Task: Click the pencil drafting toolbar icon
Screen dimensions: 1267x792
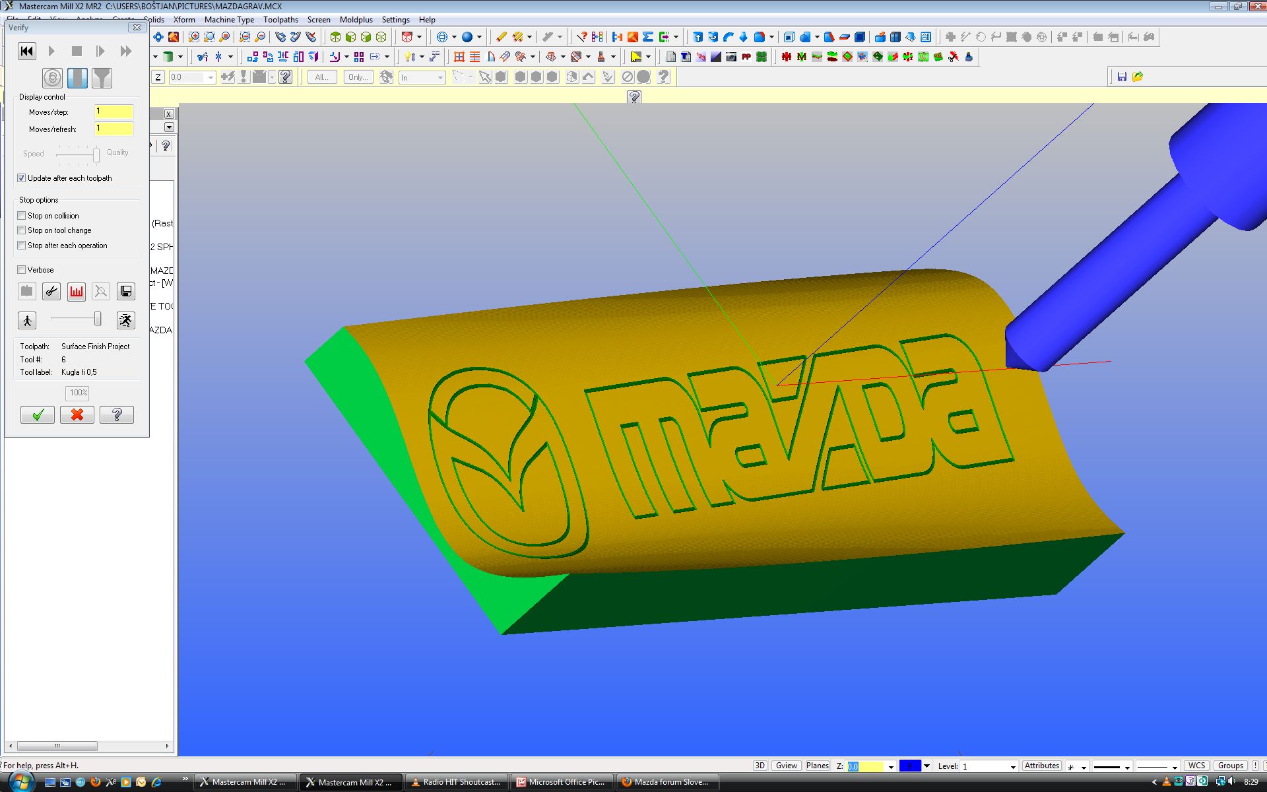Action: (x=502, y=37)
